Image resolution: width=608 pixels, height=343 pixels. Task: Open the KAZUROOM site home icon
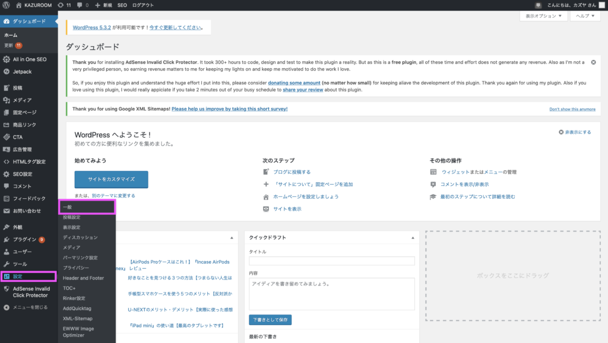(x=18, y=5)
